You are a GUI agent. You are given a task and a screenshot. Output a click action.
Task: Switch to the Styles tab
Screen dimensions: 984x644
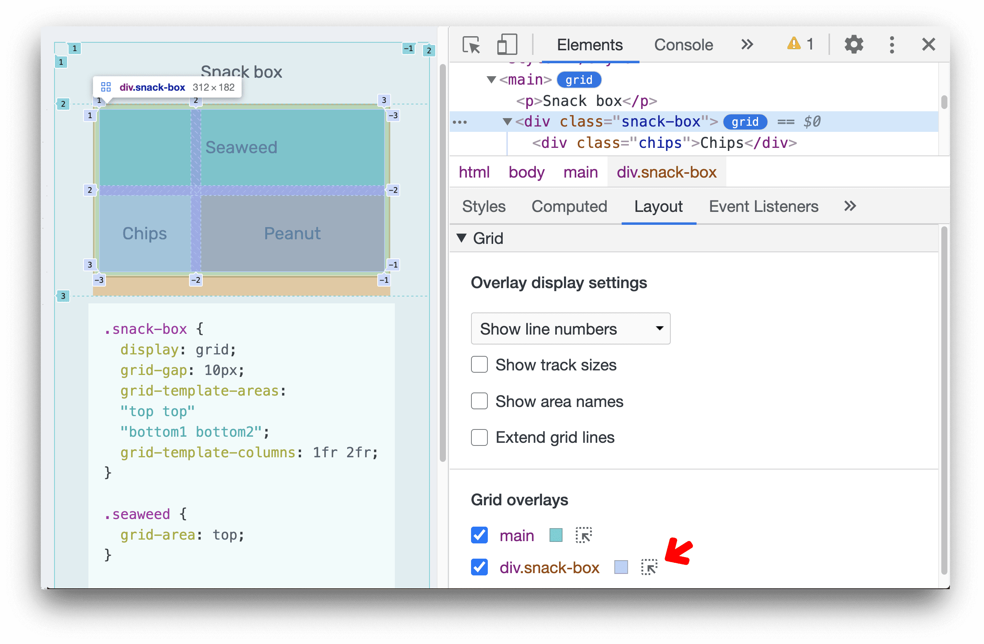point(482,208)
